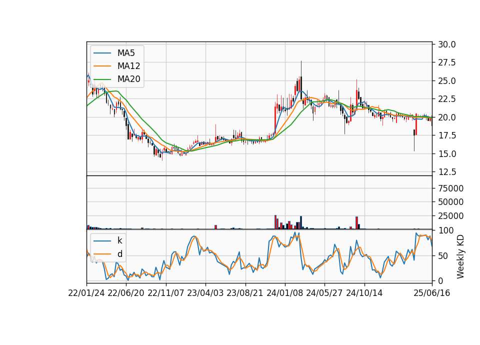Click the 24/05/27 date label
Screen dimensions: 480x345
(324, 293)
